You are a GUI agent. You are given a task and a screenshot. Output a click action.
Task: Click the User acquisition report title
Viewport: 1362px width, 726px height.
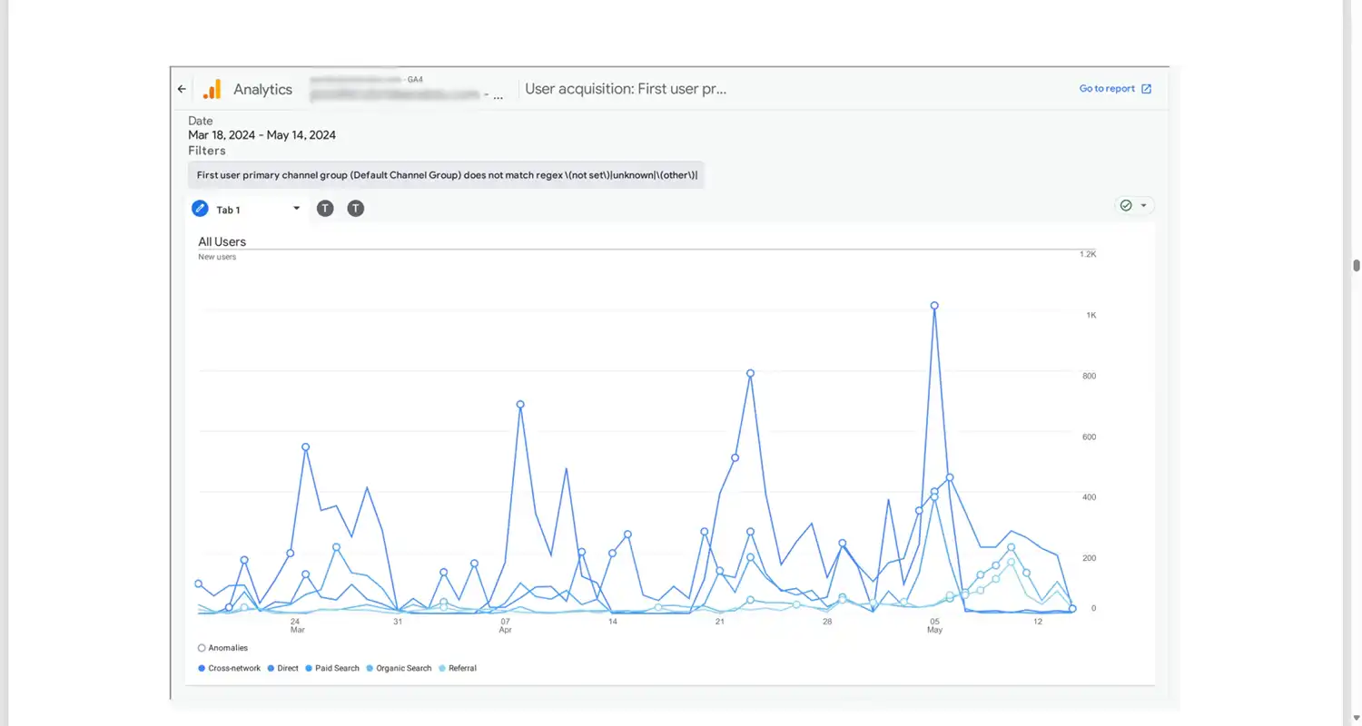click(x=626, y=88)
